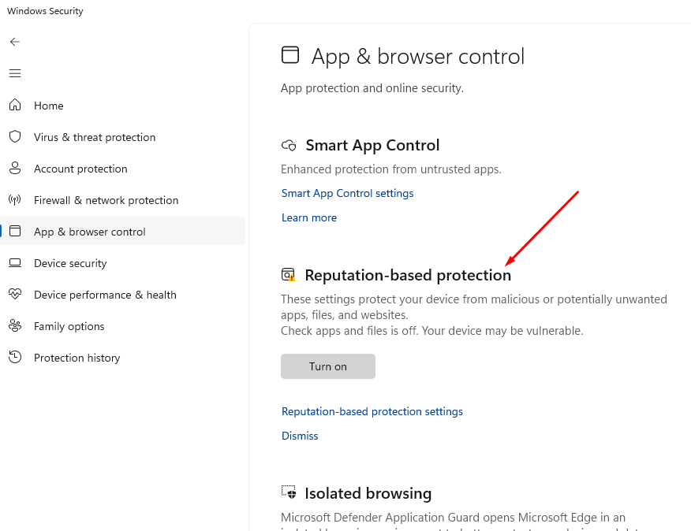Click the Device security laptop icon
Image resolution: width=691 pixels, height=531 pixels.
(x=15, y=263)
